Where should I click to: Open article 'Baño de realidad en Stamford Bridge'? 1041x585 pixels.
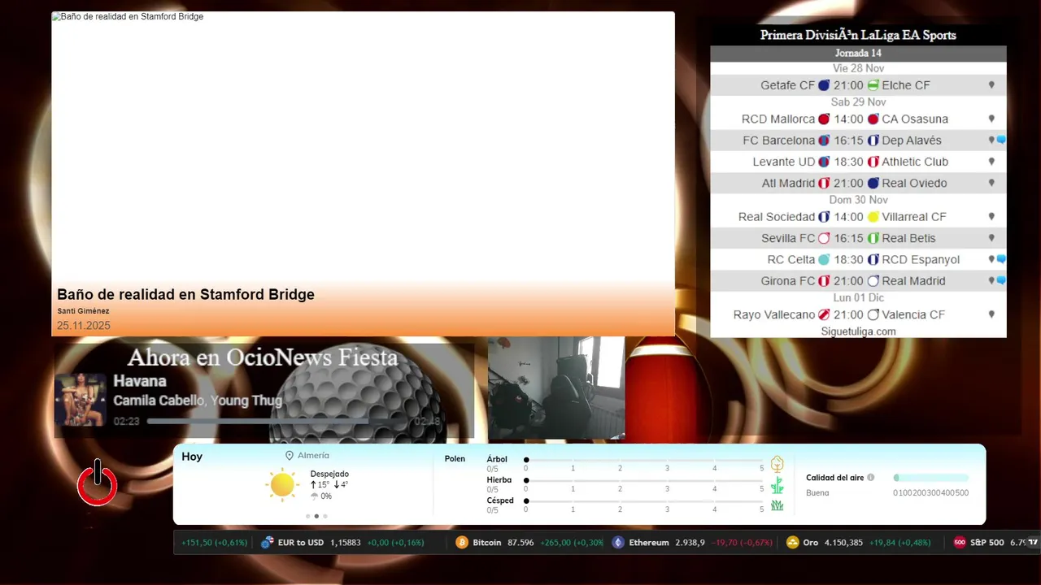(185, 294)
